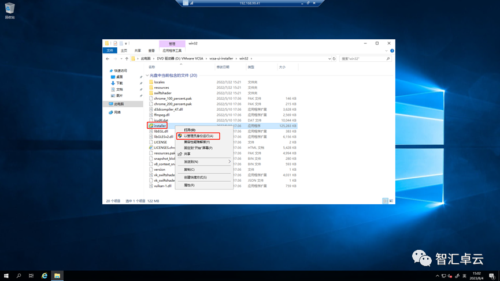Sort by the 修改日期 column header
Viewport: 500px width, 281px height.
[223, 67]
